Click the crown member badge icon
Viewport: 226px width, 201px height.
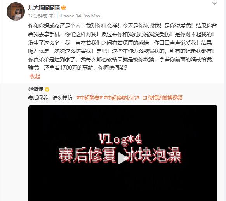click(63, 7)
